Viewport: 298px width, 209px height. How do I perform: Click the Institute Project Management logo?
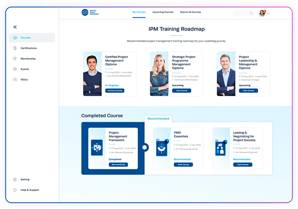[x=90, y=12]
